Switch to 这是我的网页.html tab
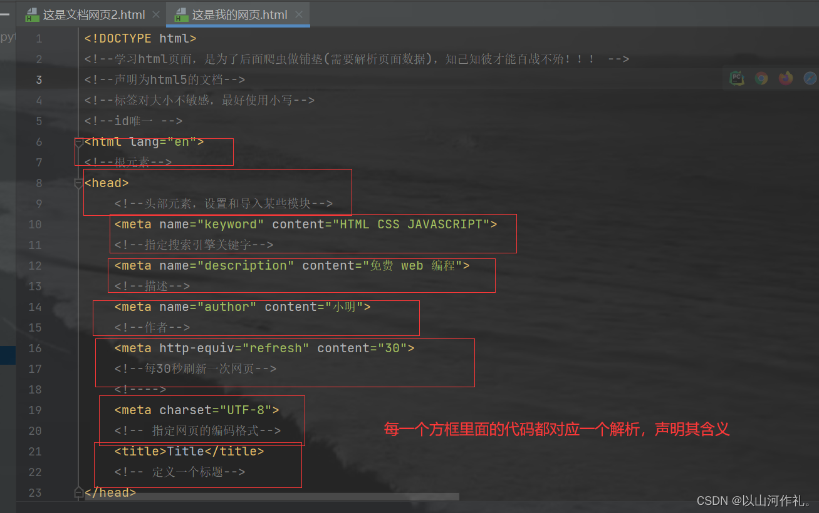 [x=239, y=14]
